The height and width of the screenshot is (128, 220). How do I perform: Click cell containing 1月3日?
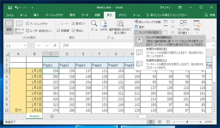pos(34,82)
